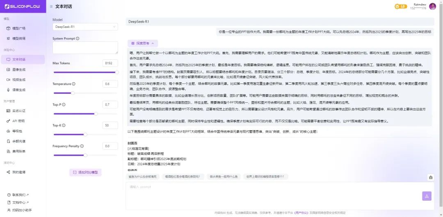
Task: Click the Max Tokens value field
Action: [x=110, y=63]
